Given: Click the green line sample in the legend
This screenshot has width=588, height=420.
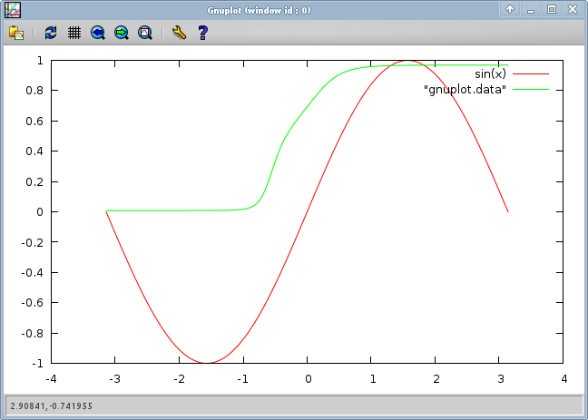Looking at the screenshot, I should pyautogui.click(x=532, y=89).
